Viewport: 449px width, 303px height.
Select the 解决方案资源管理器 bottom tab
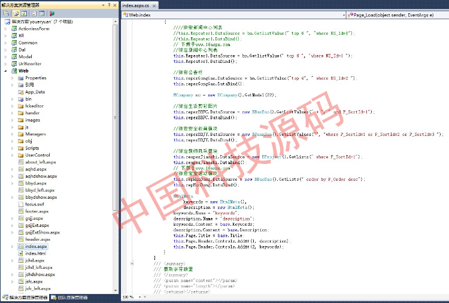[x=25, y=298]
